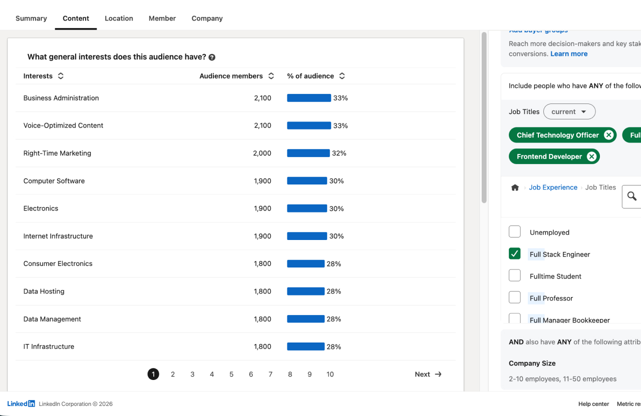641x416 pixels.
Task: Go to pagination page 7
Action: [x=270, y=374]
